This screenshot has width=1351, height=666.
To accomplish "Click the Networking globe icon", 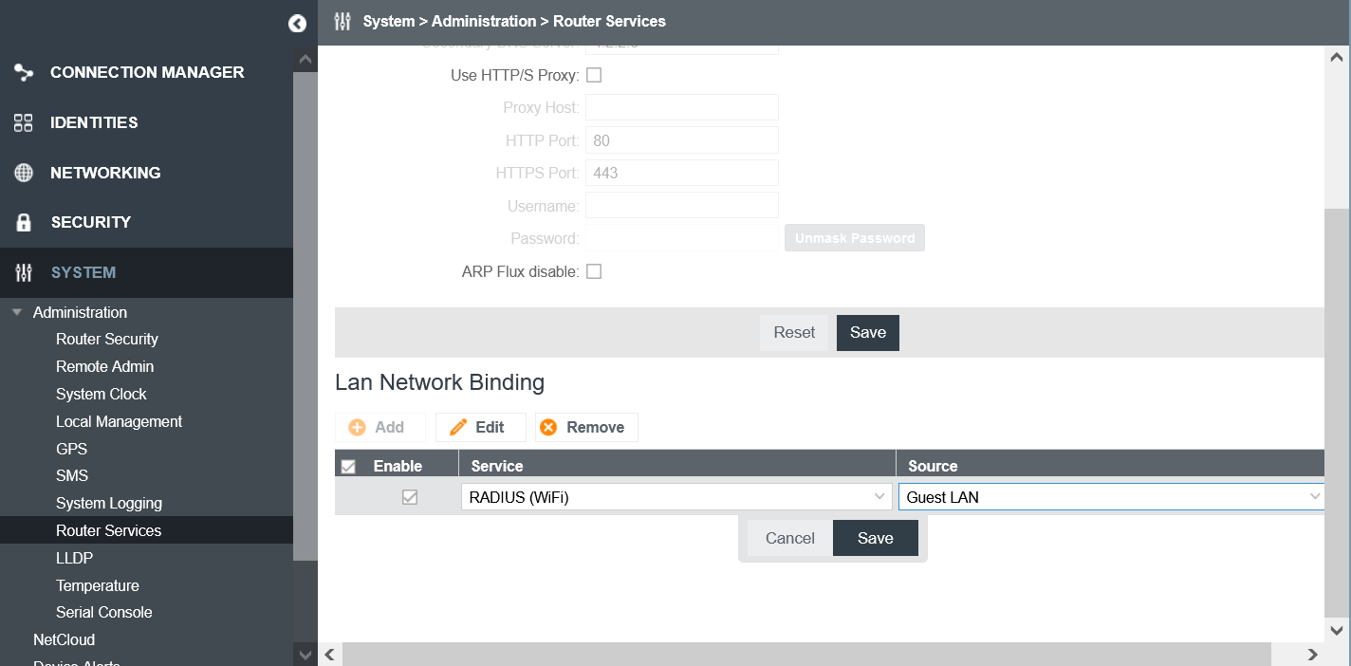I will (x=24, y=173).
